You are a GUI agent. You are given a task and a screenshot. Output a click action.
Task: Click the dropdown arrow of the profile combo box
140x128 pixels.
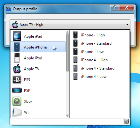[x=127, y=25]
